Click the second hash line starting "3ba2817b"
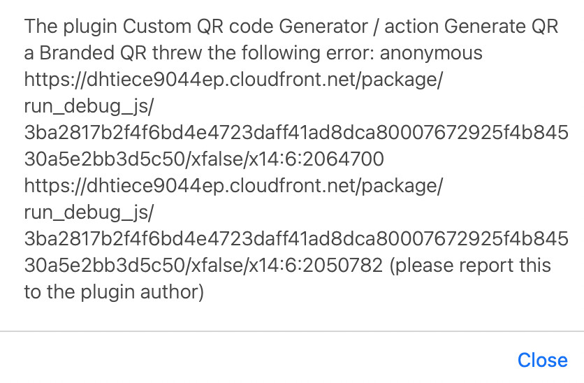 (x=296, y=239)
